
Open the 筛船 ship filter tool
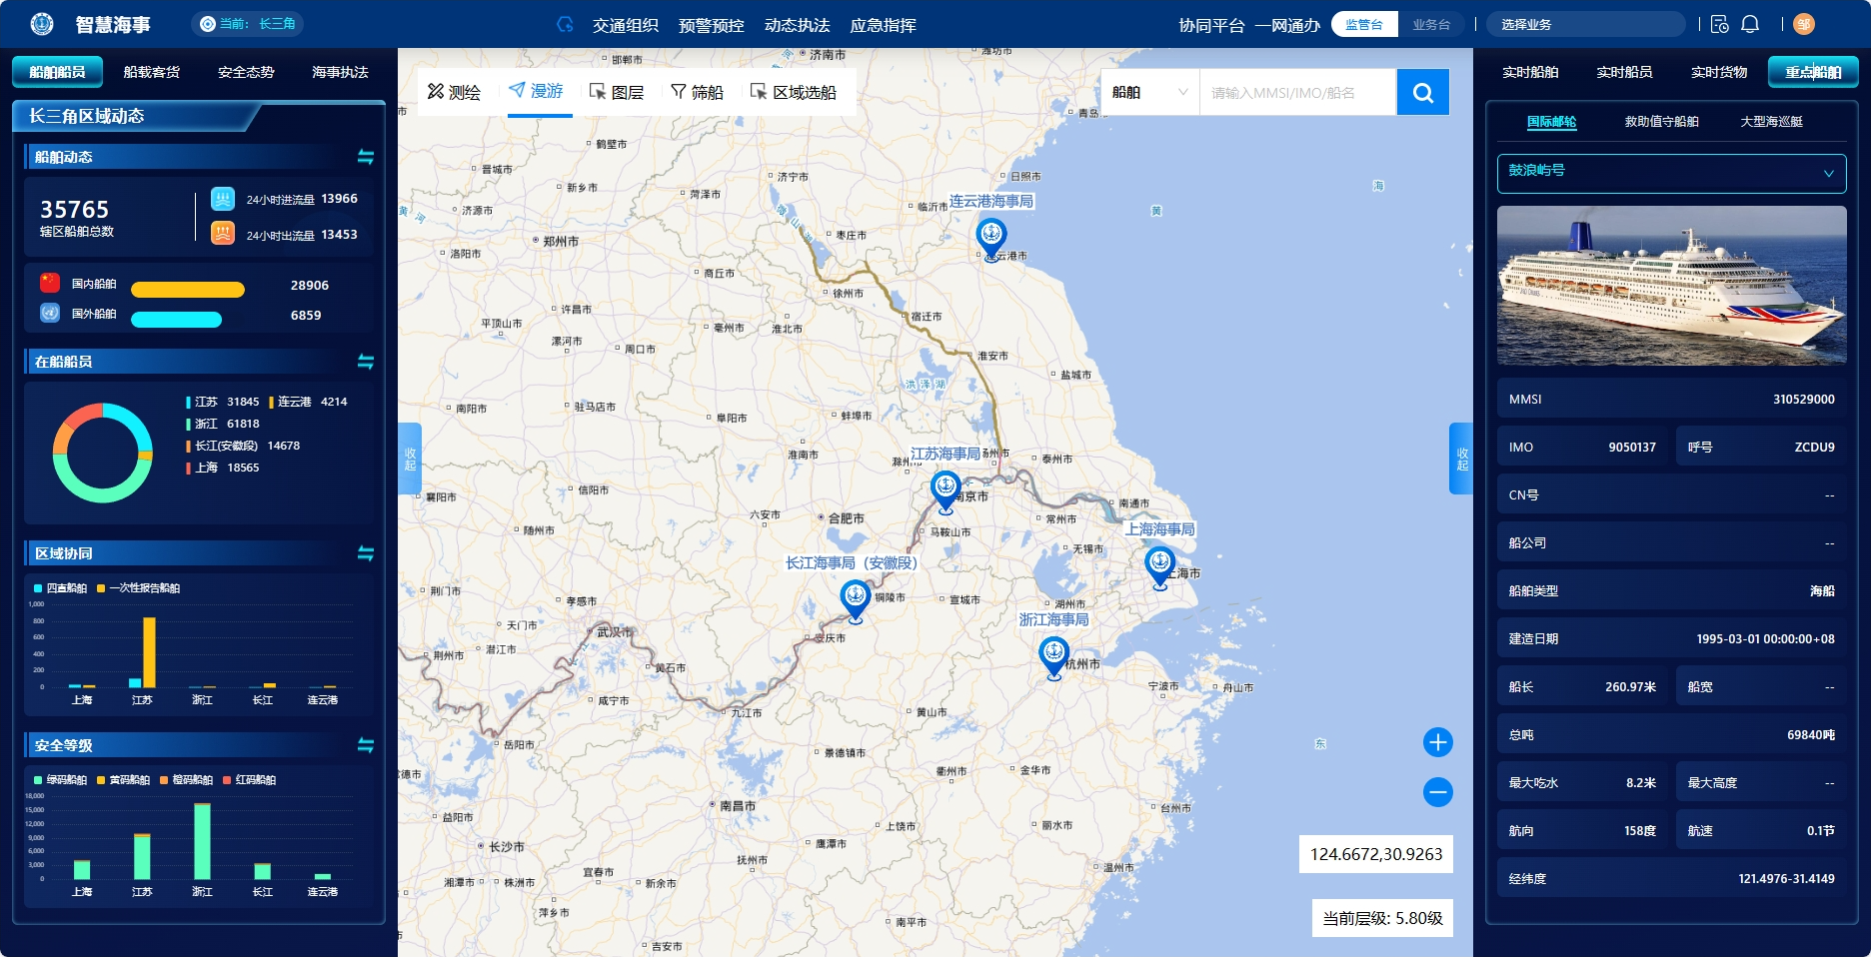click(697, 92)
